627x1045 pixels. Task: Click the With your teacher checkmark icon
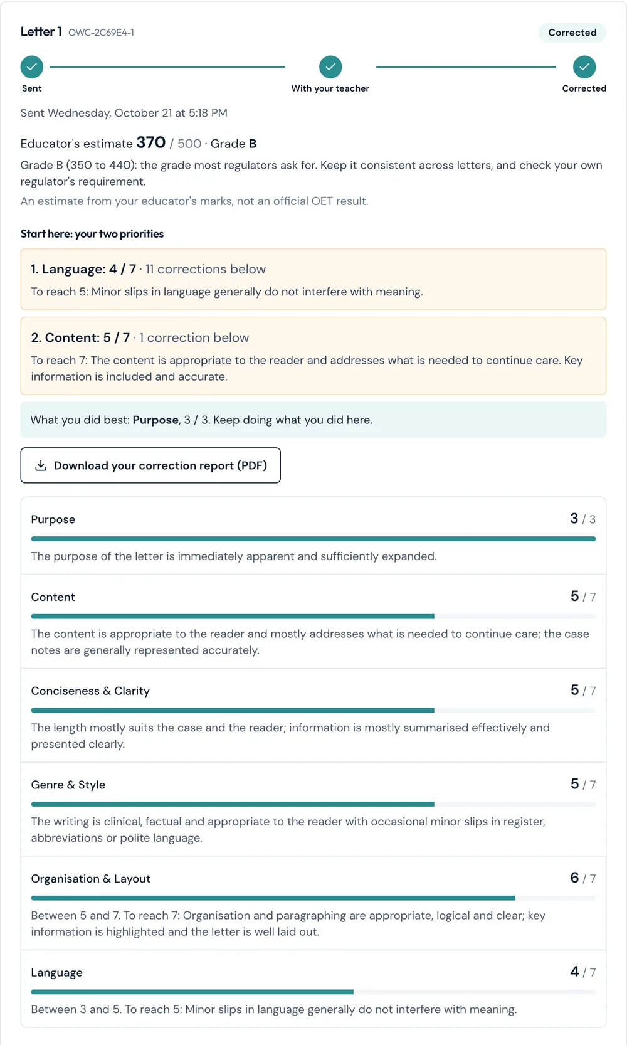pos(330,66)
